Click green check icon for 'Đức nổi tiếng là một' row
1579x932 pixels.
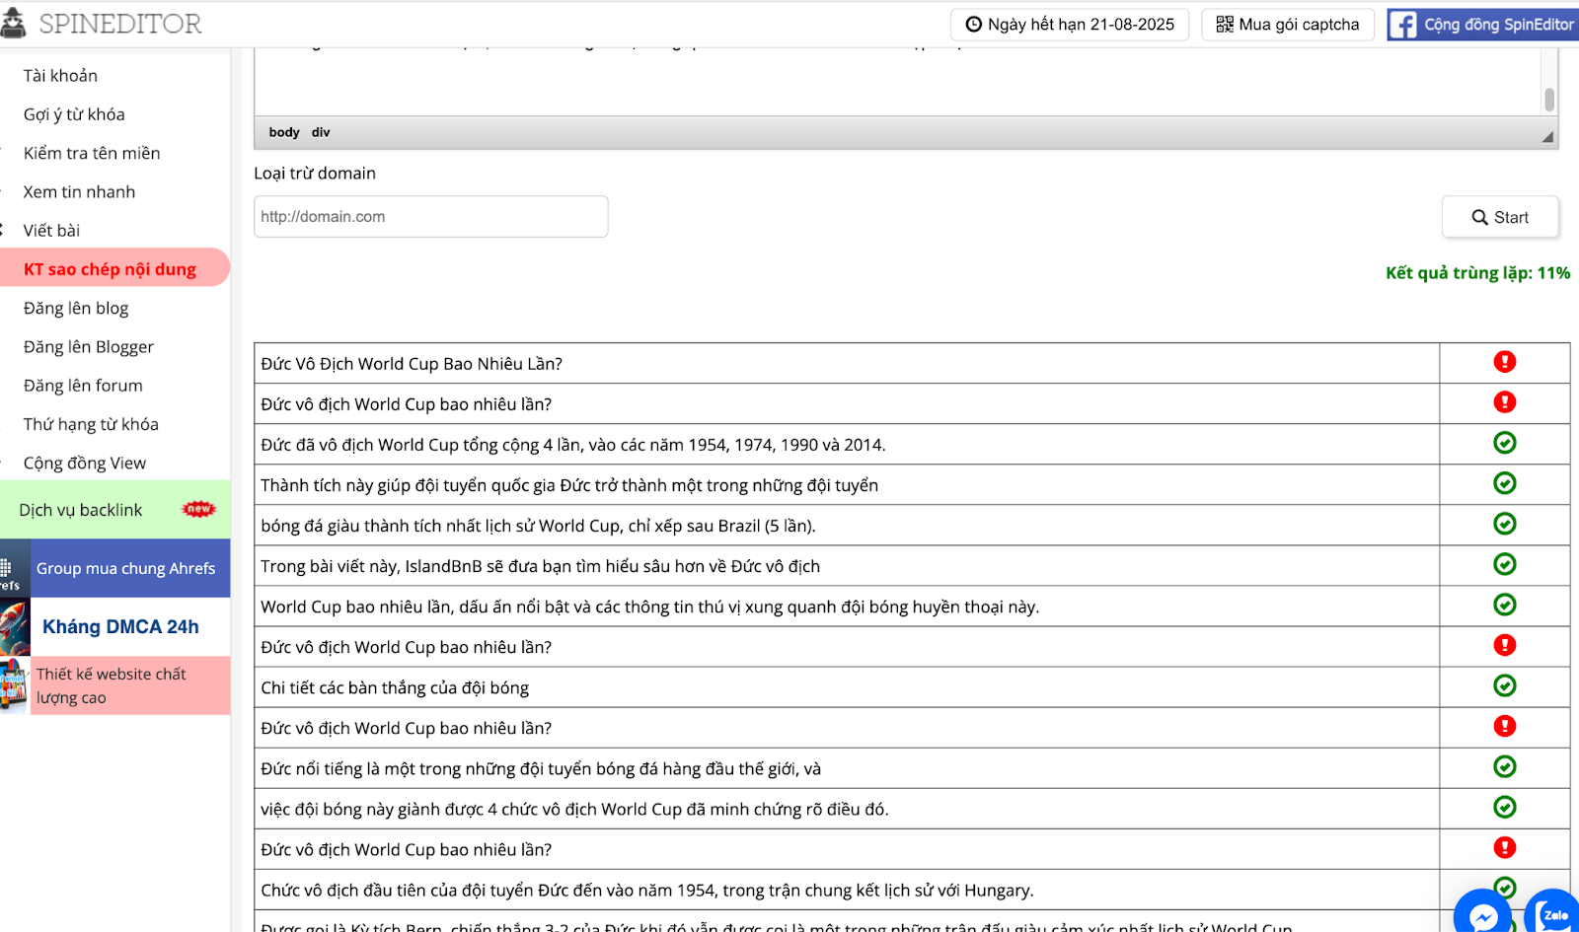coord(1504,766)
